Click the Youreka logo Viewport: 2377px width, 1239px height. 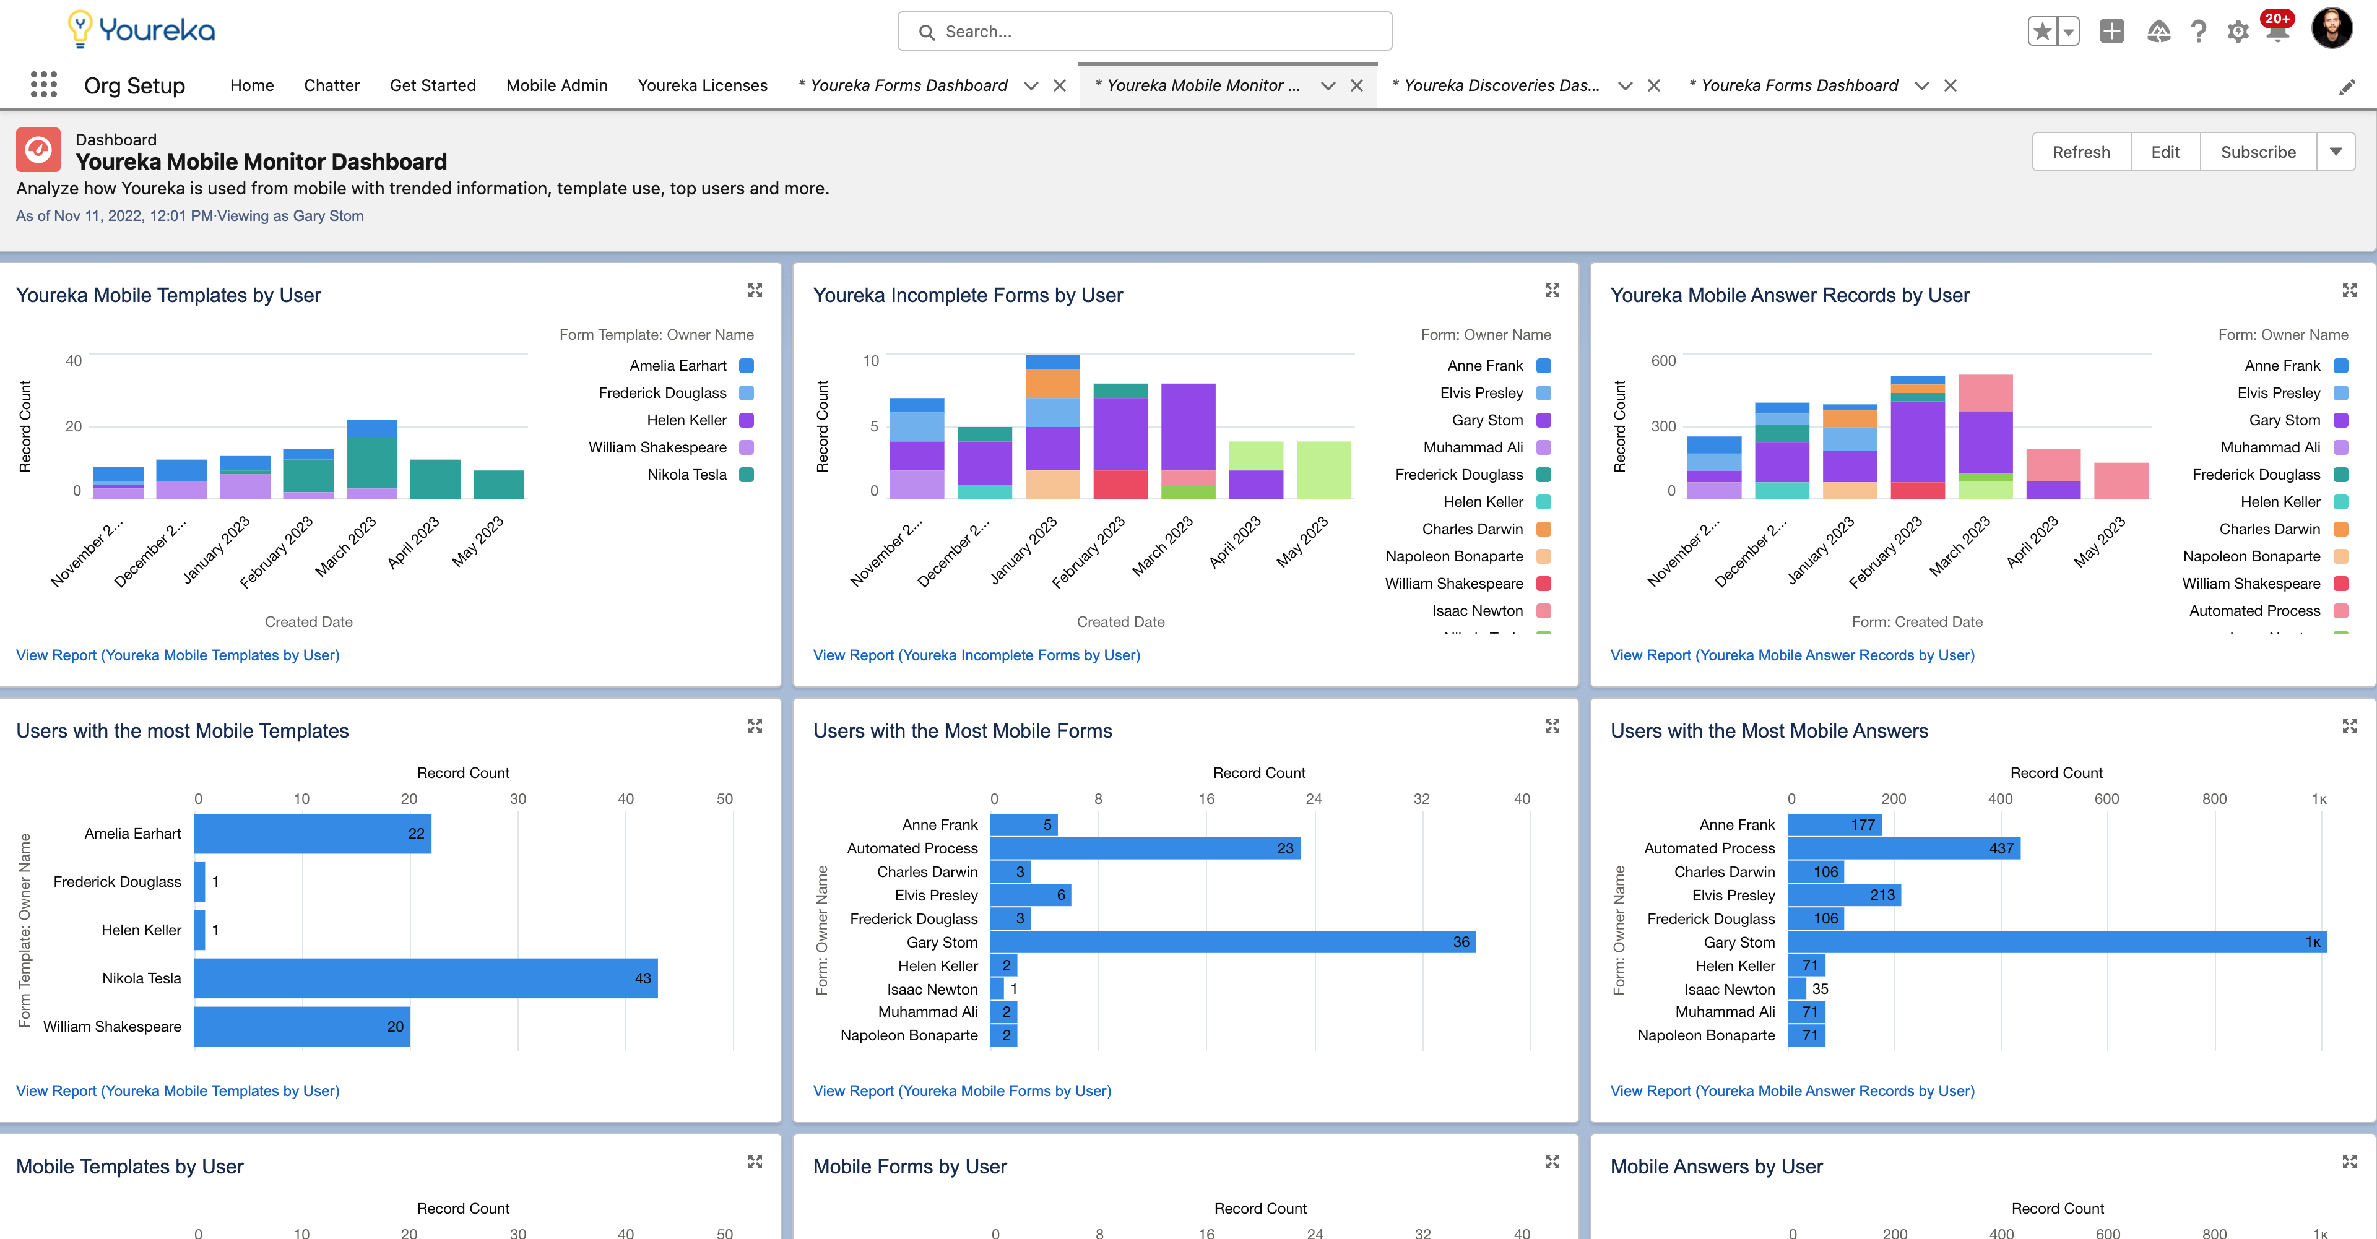(141, 30)
